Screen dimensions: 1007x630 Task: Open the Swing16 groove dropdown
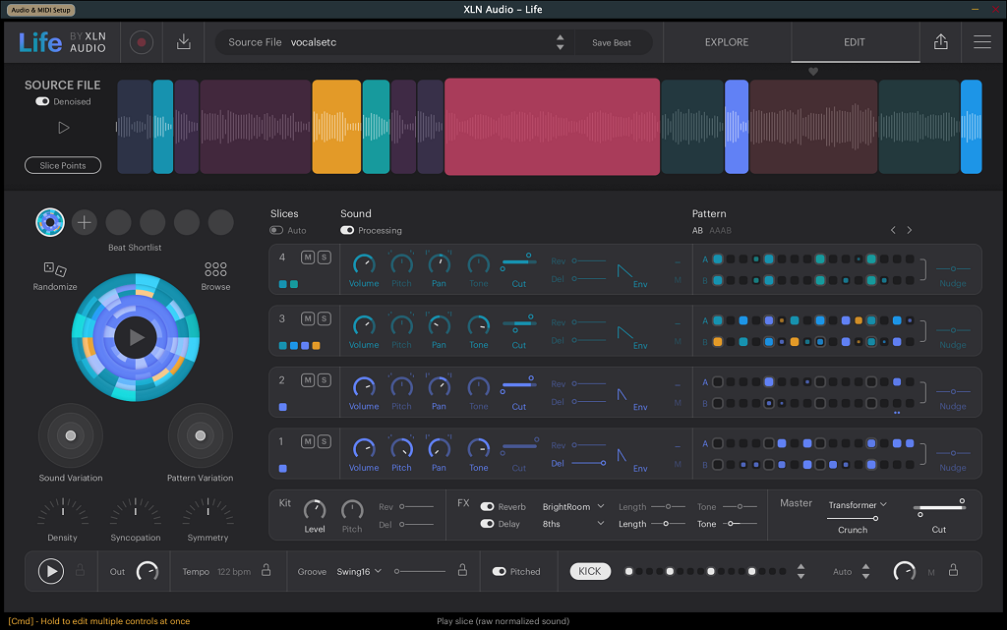pyautogui.click(x=359, y=572)
